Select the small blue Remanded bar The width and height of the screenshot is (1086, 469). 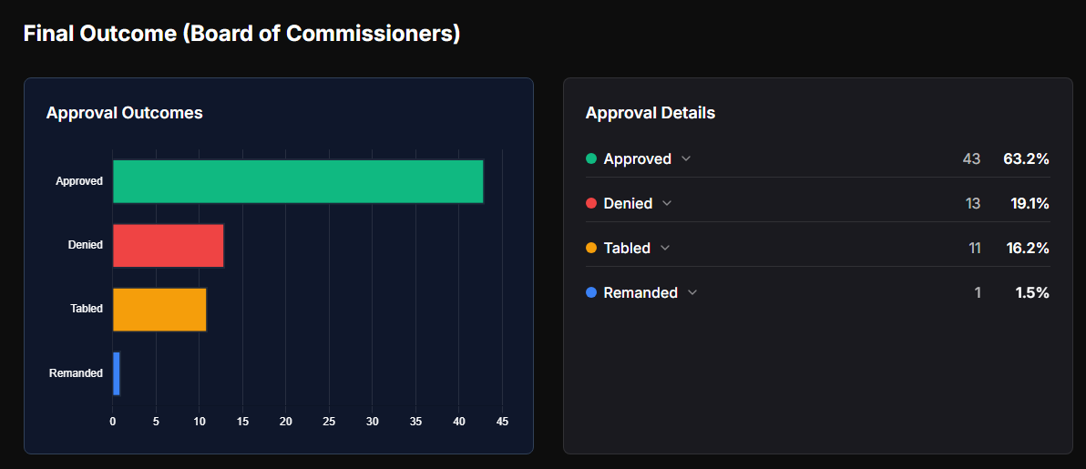click(117, 372)
